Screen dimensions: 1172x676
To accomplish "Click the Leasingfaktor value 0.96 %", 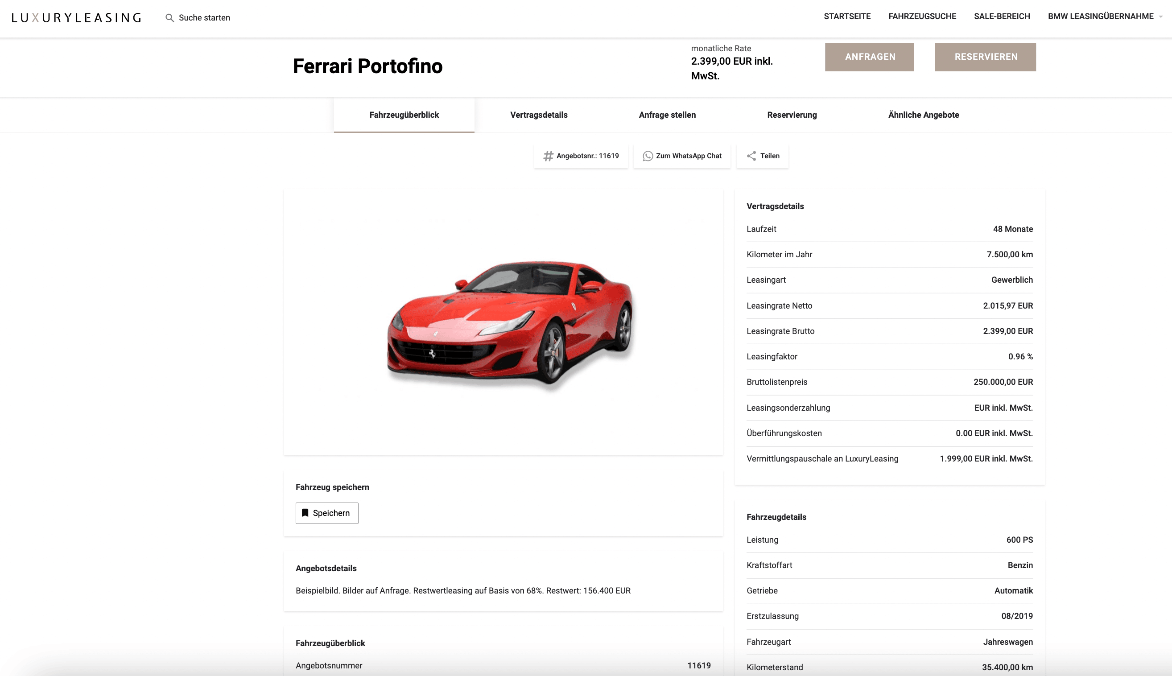I will pyautogui.click(x=1020, y=357).
